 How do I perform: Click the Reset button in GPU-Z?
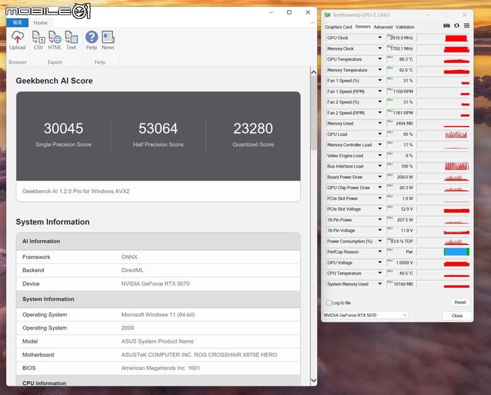(460, 302)
